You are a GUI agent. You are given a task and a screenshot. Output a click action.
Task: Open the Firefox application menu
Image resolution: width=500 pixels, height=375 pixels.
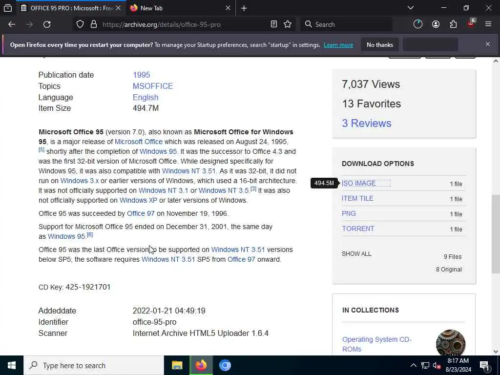[x=488, y=24]
